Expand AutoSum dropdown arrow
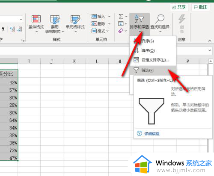 pyautogui.click(x=126, y=17)
